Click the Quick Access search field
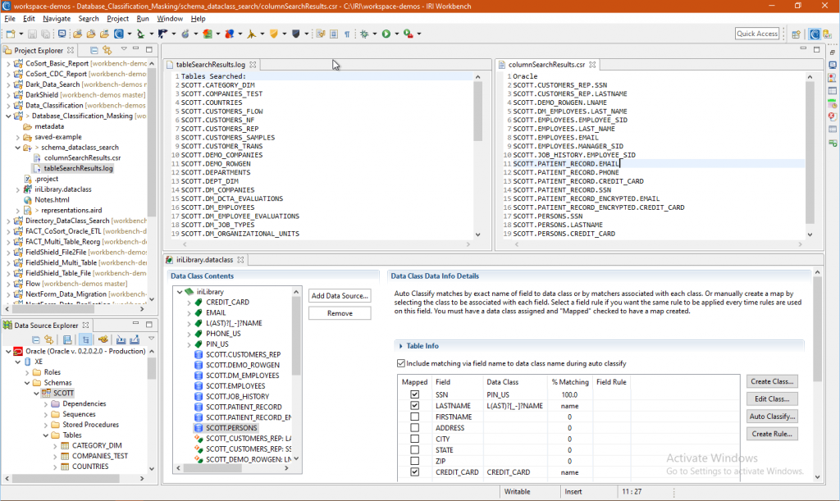Image resolution: width=840 pixels, height=501 pixels. click(757, 33)
